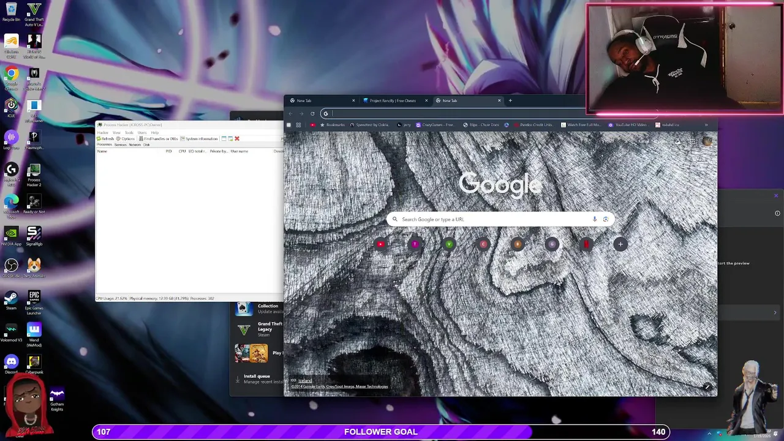The height and width of the screenshot is (441, 784).
Task: Switch to Network tab in Process Hacker
Action: (135, 145)
